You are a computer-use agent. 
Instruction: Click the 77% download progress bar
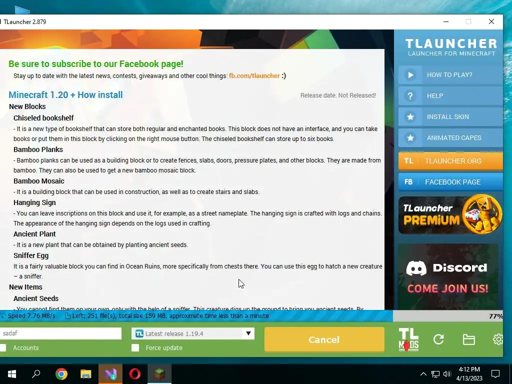click(x=251, y=316)
